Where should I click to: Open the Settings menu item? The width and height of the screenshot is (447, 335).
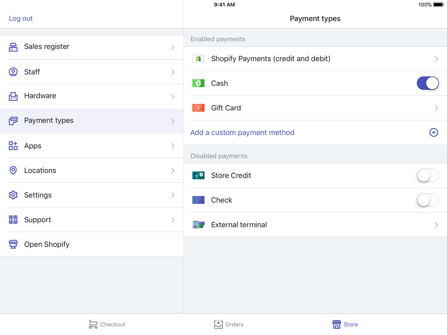(x=92, y=195)
